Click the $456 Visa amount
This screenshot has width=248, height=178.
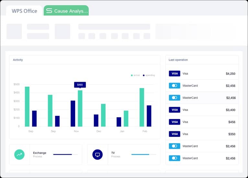[x=232, y=122]
